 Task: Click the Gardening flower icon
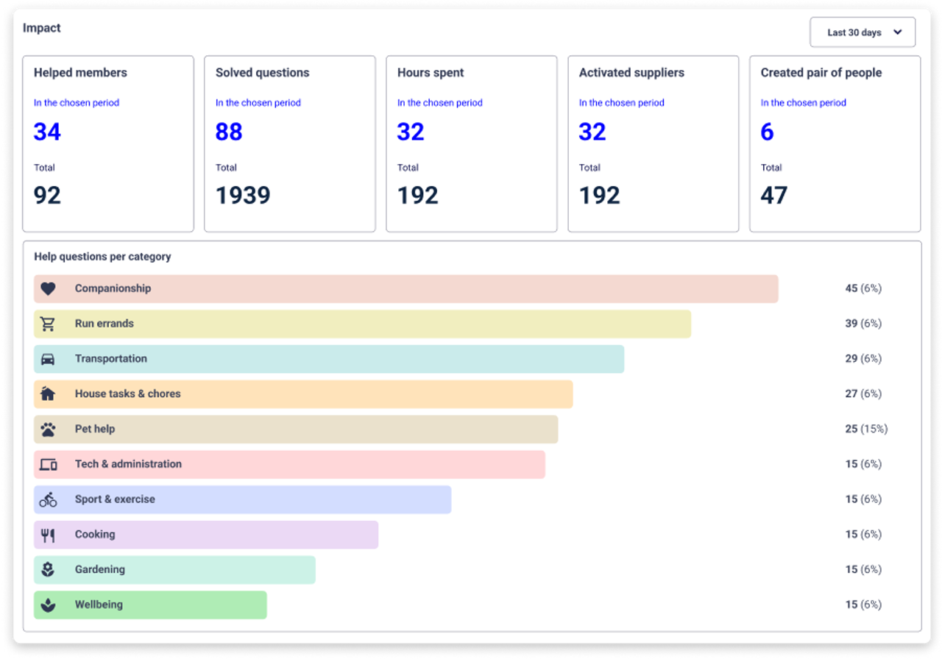click(48, 570)
